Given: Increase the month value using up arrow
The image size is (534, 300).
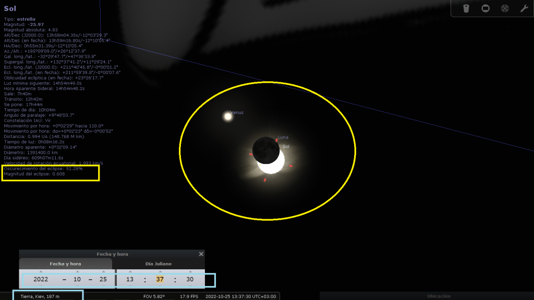Looking at the screenshot, I should coord(77,272).
